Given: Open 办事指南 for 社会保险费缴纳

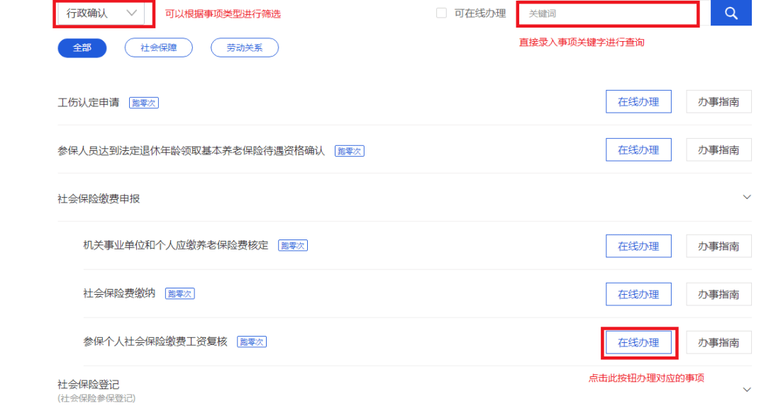Looking at the screenshot, I should [x=718, y=294].
